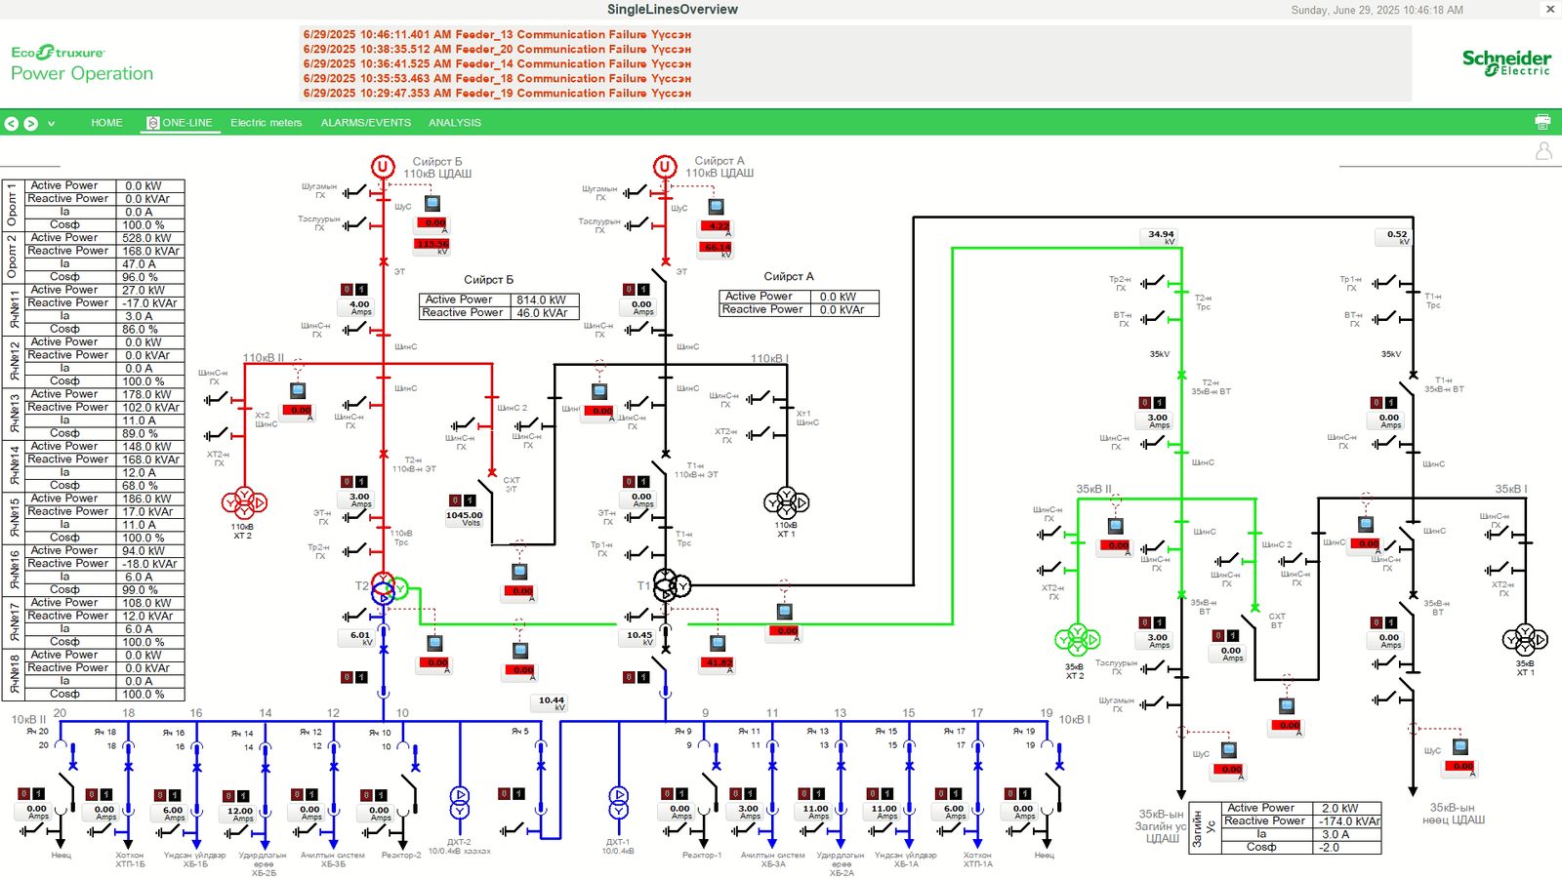1562x879 pixels.
Task: Click the 814.0 kW value under Сийрст Б
Action: [543, 300]
